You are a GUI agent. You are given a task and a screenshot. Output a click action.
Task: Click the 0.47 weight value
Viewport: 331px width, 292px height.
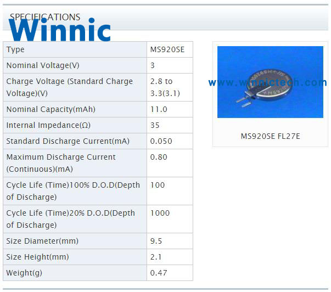159,273
